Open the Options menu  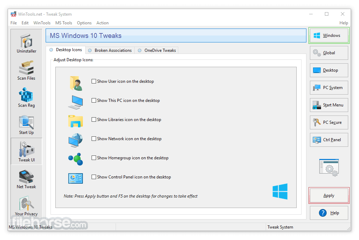point(84,23)
